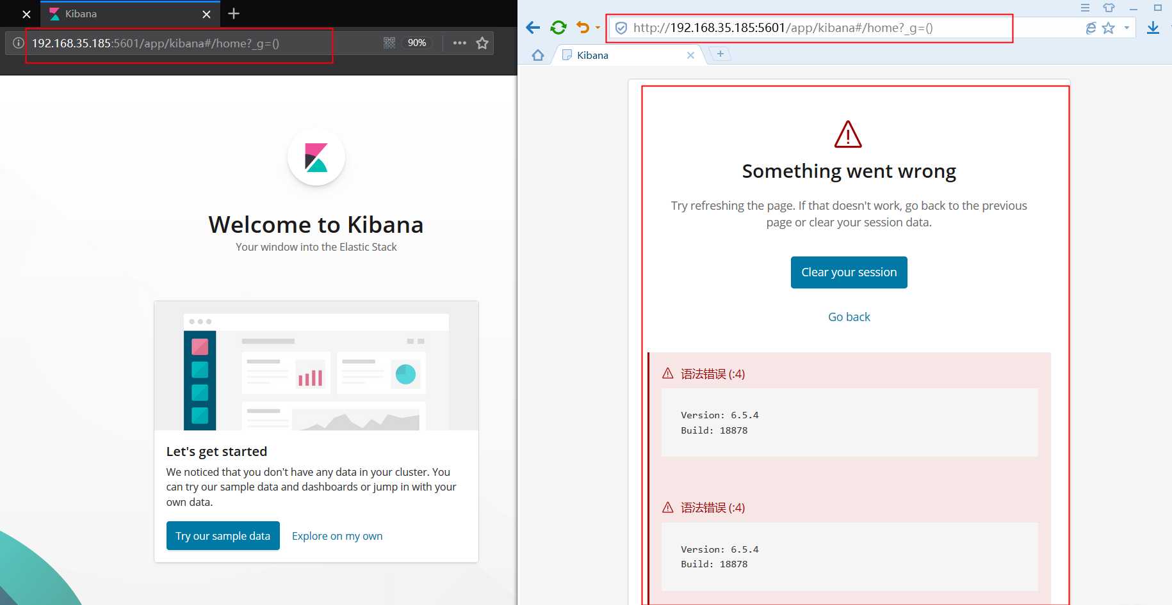This screenshot has height=605, width=1172.
Task: Click the Welcome to Kibana heading
Action: (x=316, y=224)
